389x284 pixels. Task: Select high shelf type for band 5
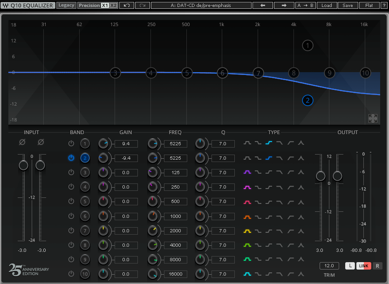point(269,202)
